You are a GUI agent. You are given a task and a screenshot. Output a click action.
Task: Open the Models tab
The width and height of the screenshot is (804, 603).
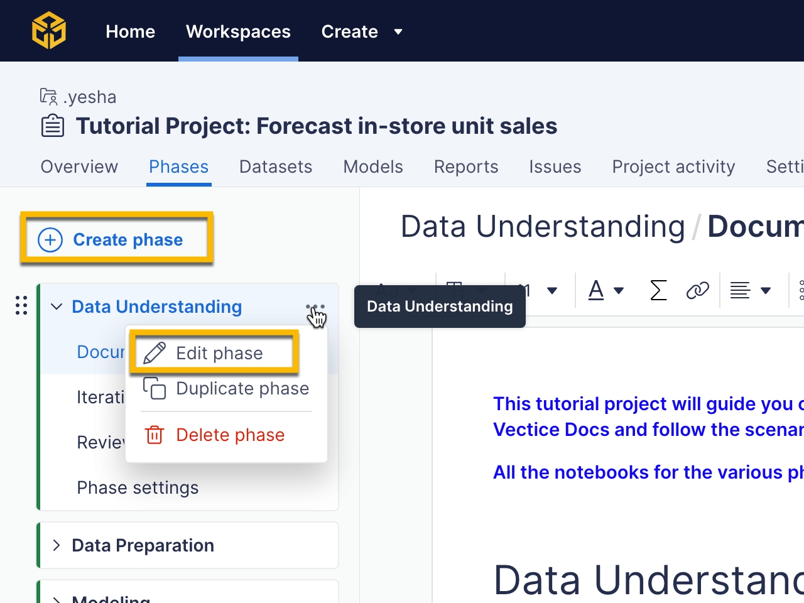[373, 166]
